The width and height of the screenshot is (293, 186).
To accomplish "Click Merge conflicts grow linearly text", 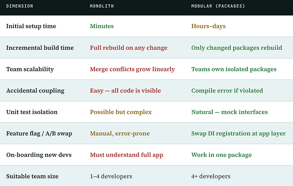I will (132, 69).
